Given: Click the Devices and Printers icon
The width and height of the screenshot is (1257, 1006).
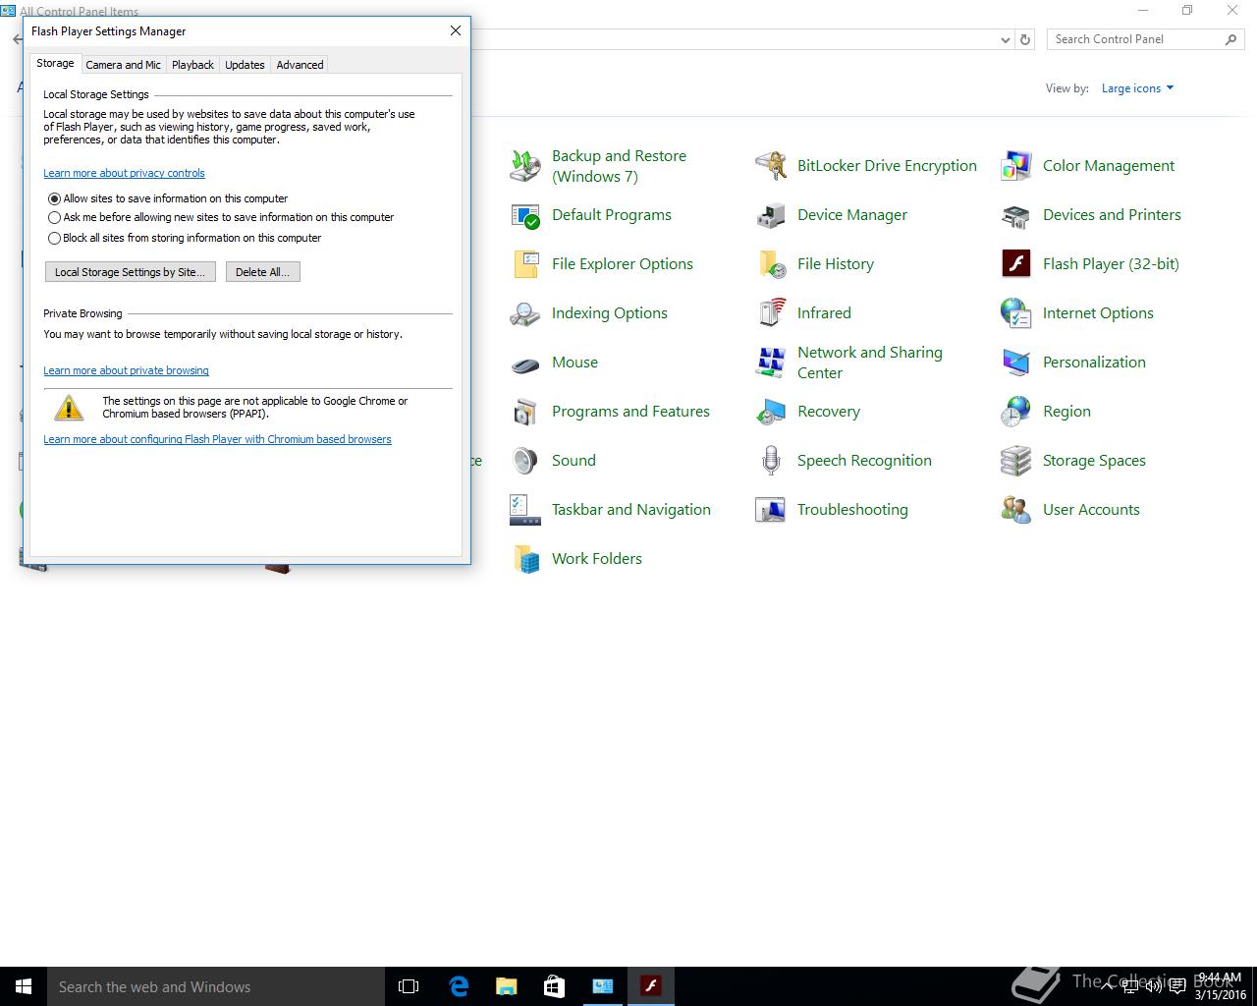Looking at the screenshot, I should (1016, 215).
